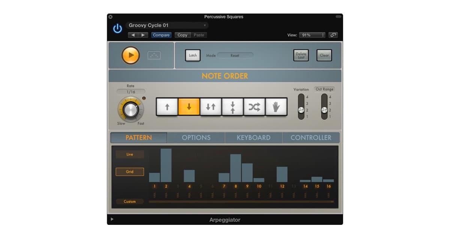This screenshot has height=235, width=450.
Task: Open the View 91% size dropdown
Action: [x=312, y=35]
